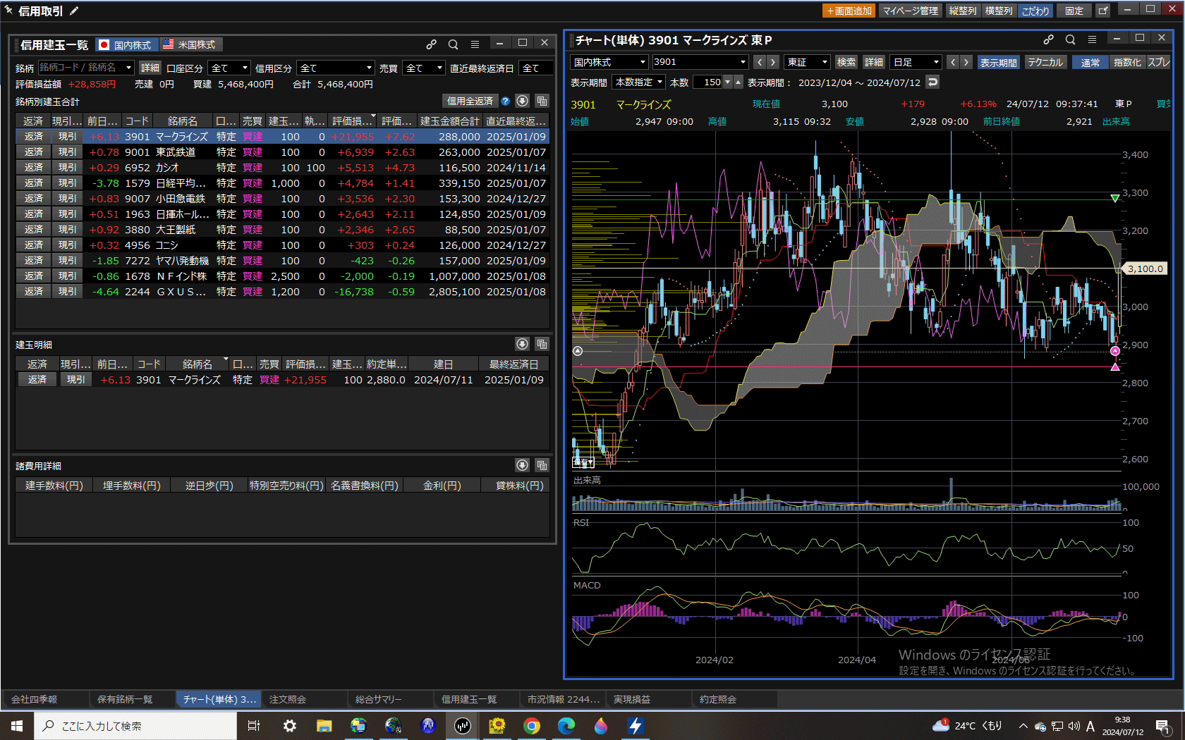Click the download icon in 銘柄別建玉合計 section
1185x740 pixels.
(x=522, y=101)
